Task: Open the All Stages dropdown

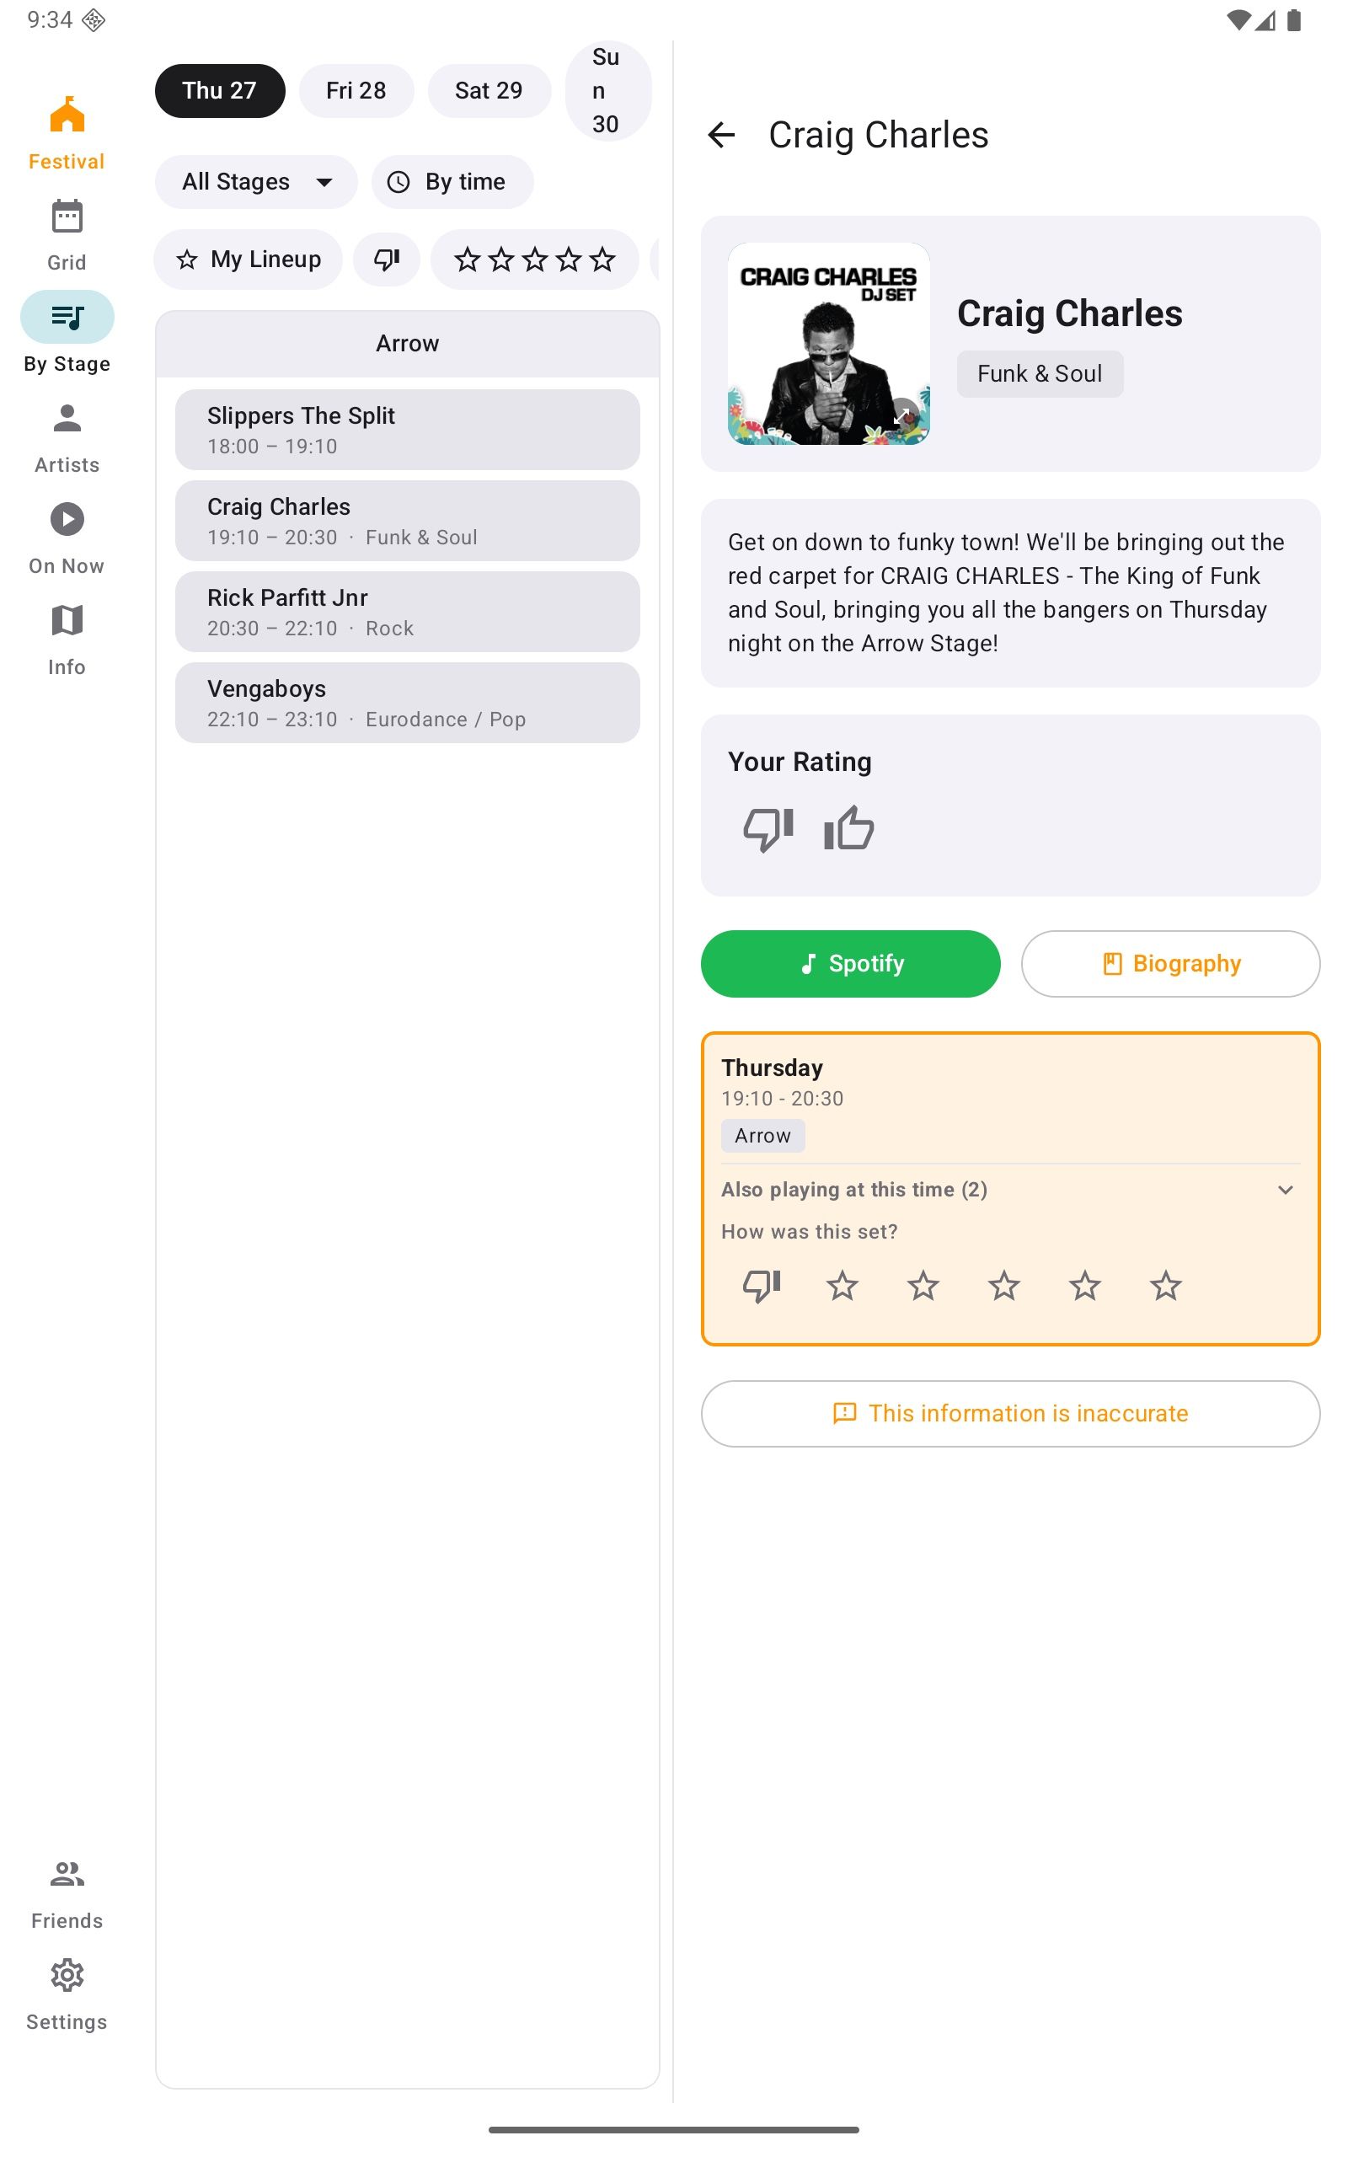Action: coord(256,182)
